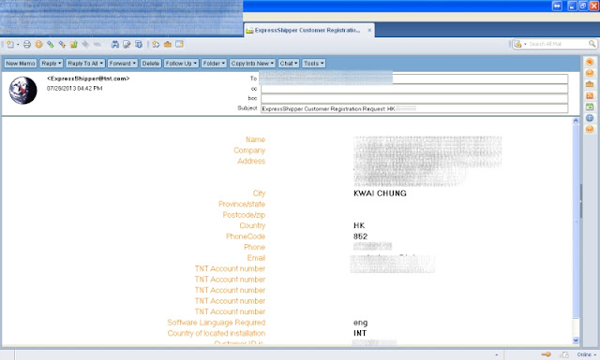Click the cc field
This screenshot has width=600, height=360.
[414, 89]
